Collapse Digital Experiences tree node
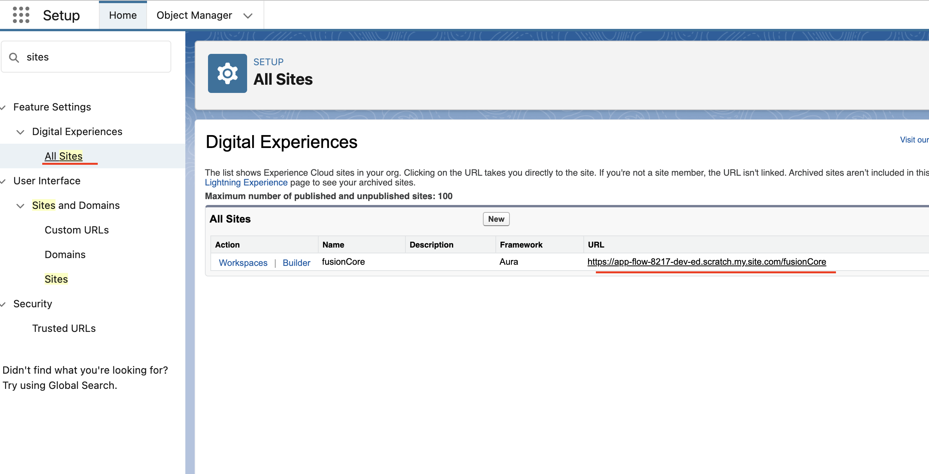The width and height of the screenshot is (929, 474). pos(20,132)
